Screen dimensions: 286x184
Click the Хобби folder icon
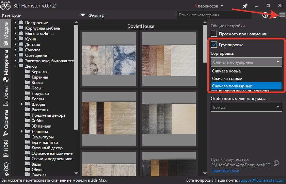tap(27, 120)
